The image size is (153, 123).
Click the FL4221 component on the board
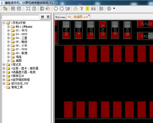coord(145,24)
